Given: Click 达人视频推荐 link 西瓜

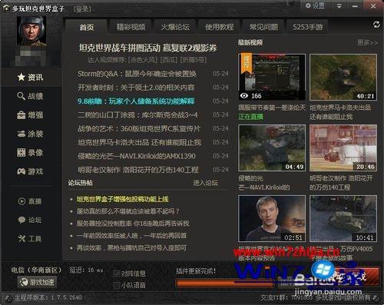Looking at the screenshot, I should (169, 60).
